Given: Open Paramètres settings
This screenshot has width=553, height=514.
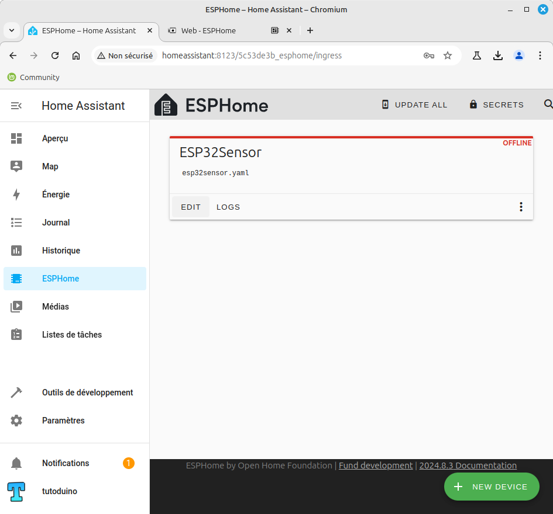Looking at the screenshot, I should coord(75,421).
